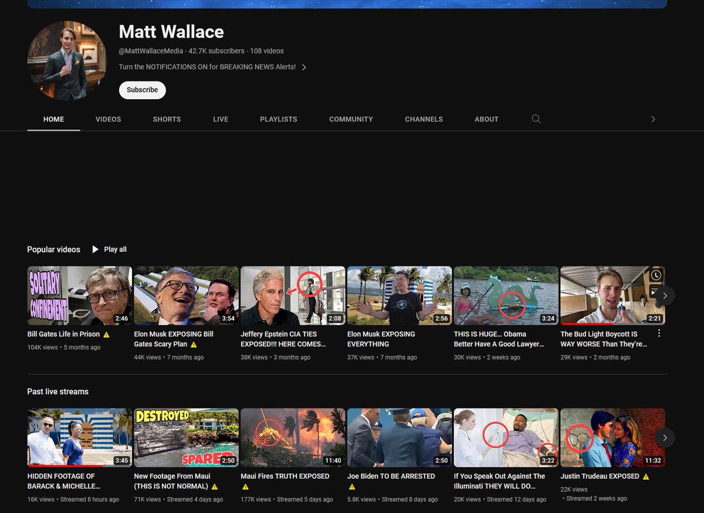Click warning icon beside New Footage From Maui
Viewport: 704px width, 513px height.
[x=214, y=487]
